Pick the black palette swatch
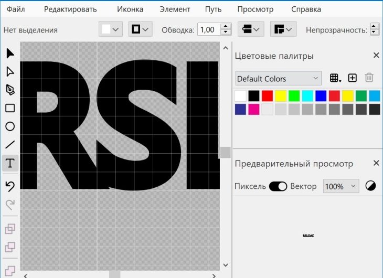 point(254,96)
